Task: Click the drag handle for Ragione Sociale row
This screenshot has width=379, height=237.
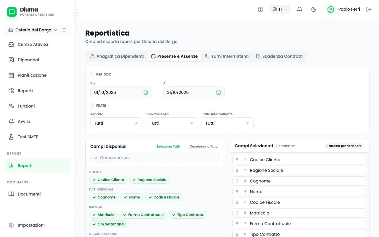Action: 237,170
